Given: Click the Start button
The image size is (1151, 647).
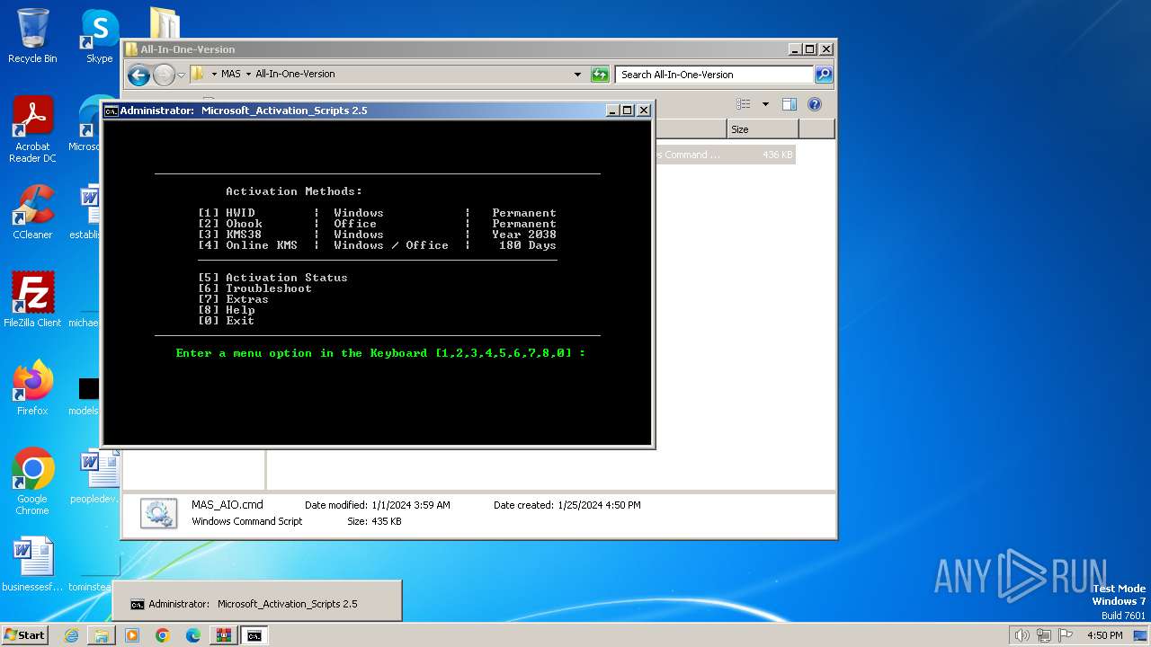Looking at the screenshot, I should [25, 634].
